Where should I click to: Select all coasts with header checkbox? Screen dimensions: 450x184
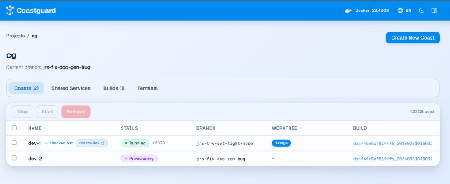tap(15, 128)
